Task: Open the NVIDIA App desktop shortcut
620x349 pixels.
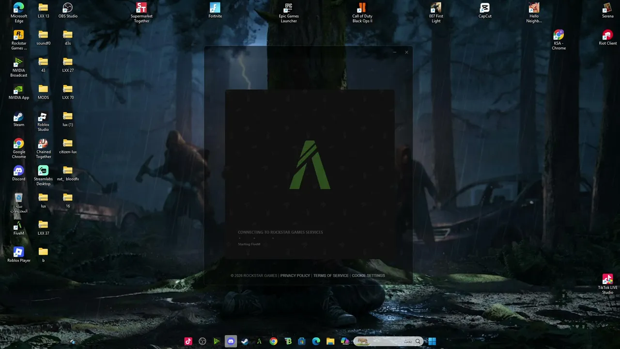Action: [19, 92]
